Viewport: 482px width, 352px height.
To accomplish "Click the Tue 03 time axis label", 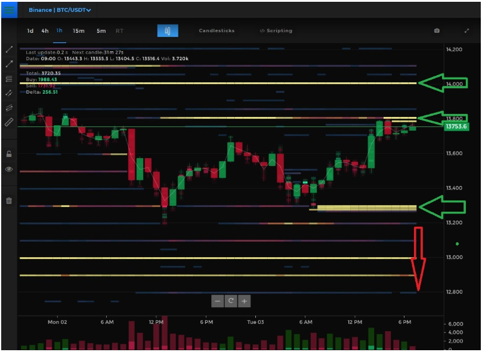I will 255,322.
